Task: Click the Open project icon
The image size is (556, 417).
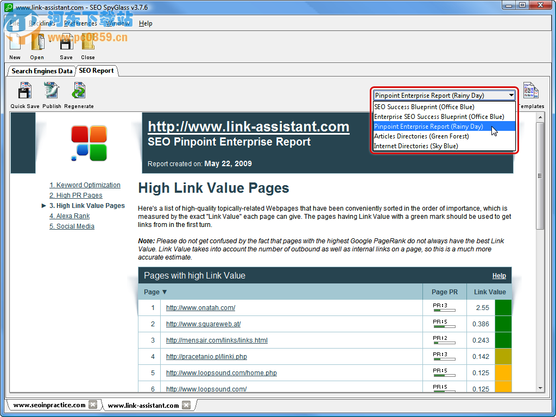Action: 37,43
